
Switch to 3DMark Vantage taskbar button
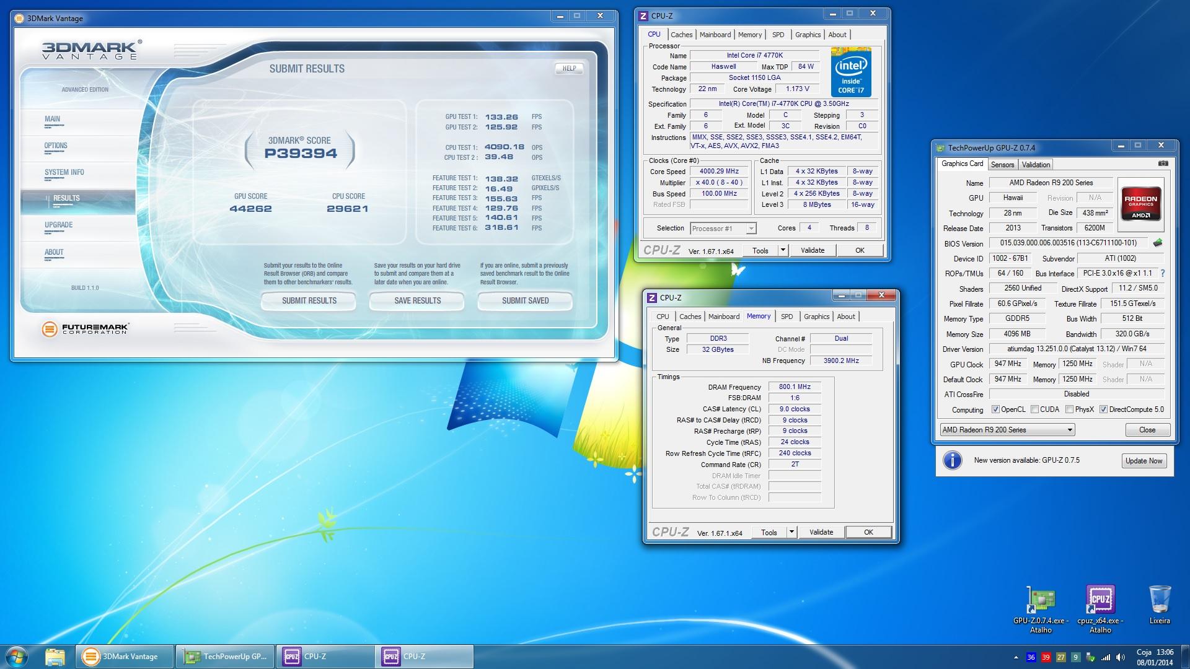click(x=125, y=657)
